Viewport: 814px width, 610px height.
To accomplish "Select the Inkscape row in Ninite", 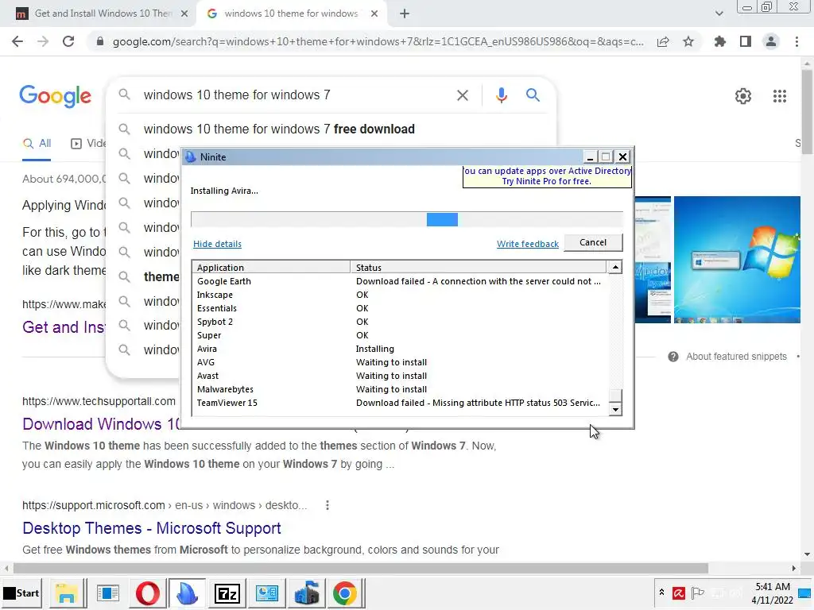I will point(399,295).
